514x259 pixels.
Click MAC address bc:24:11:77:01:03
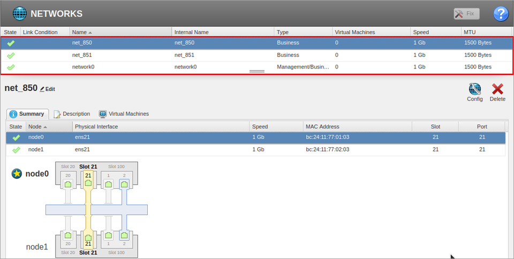[328, 137]
